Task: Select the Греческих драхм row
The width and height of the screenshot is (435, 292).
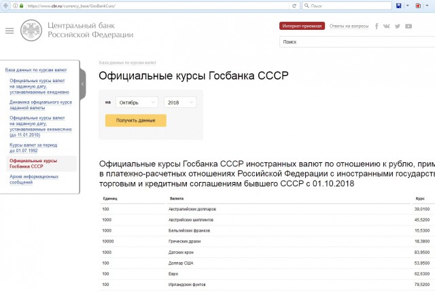Action: [x=267, y=241]
